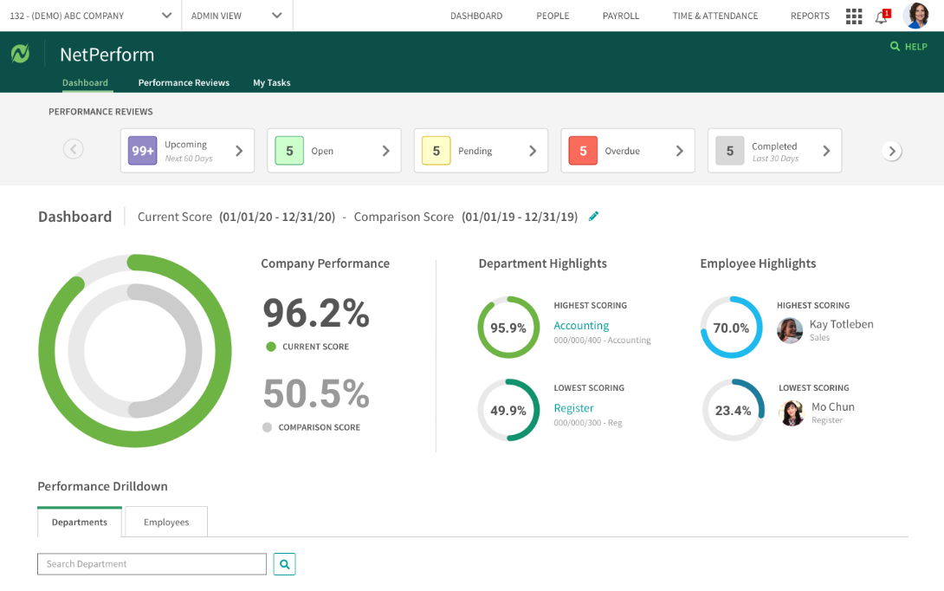944x591 pixels.
Task: Open the apps grid menu icon
Action: point(853,16)
